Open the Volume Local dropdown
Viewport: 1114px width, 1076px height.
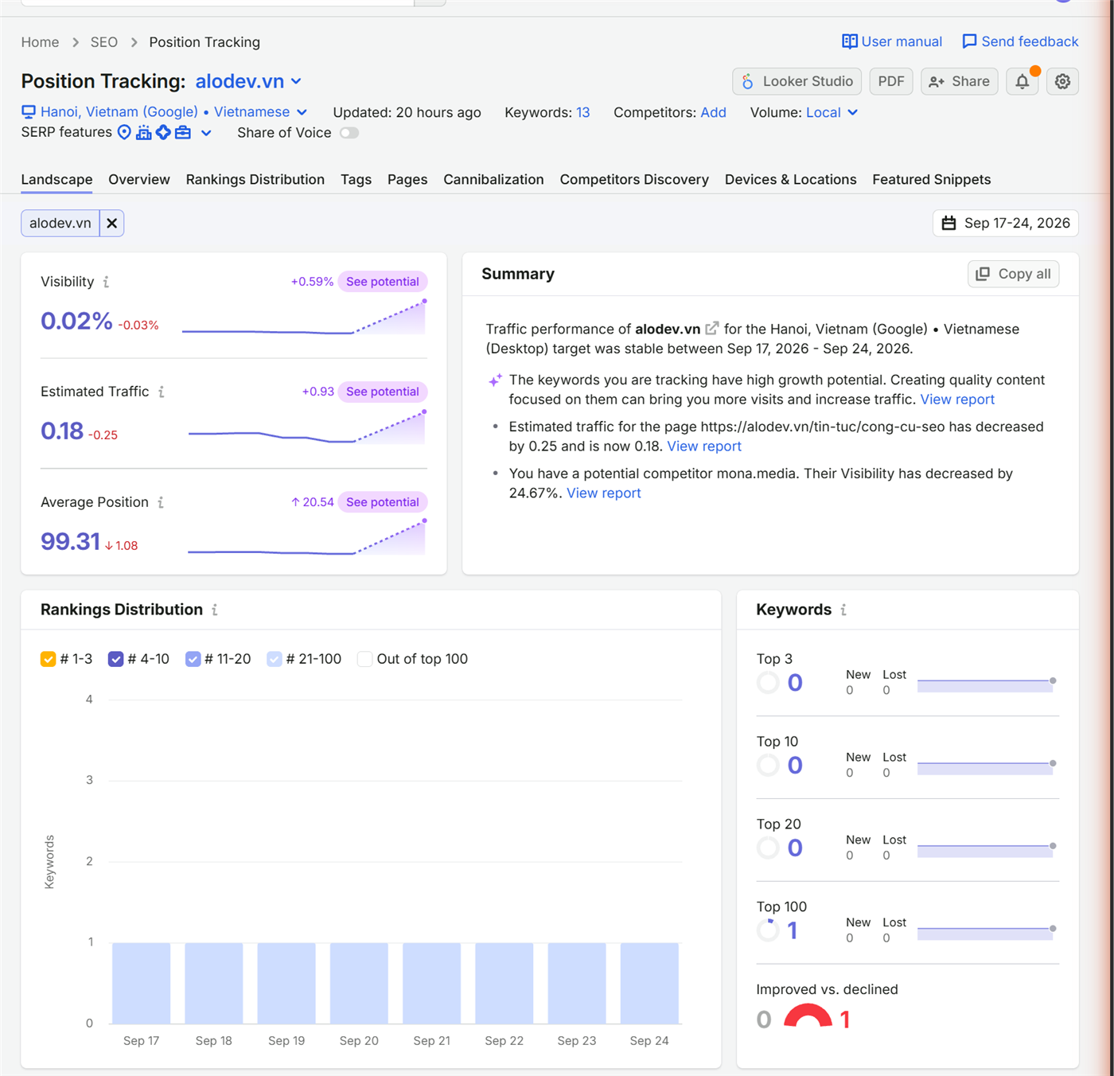click(832, 112)
